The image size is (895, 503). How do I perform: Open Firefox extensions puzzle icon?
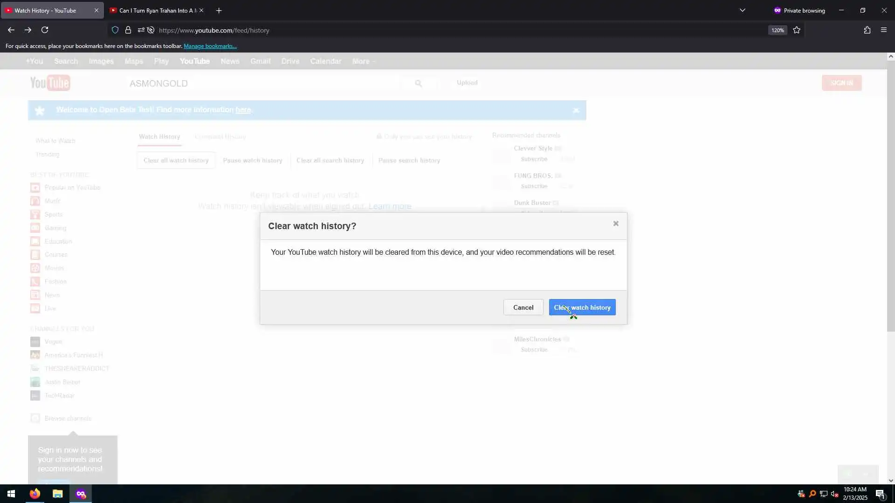(x=867, y=30)
